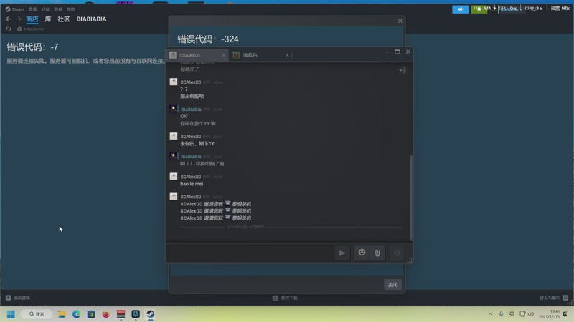Click the chat window scrollbar
Viewport: 574px width, 322px height.
coord(411,198)
